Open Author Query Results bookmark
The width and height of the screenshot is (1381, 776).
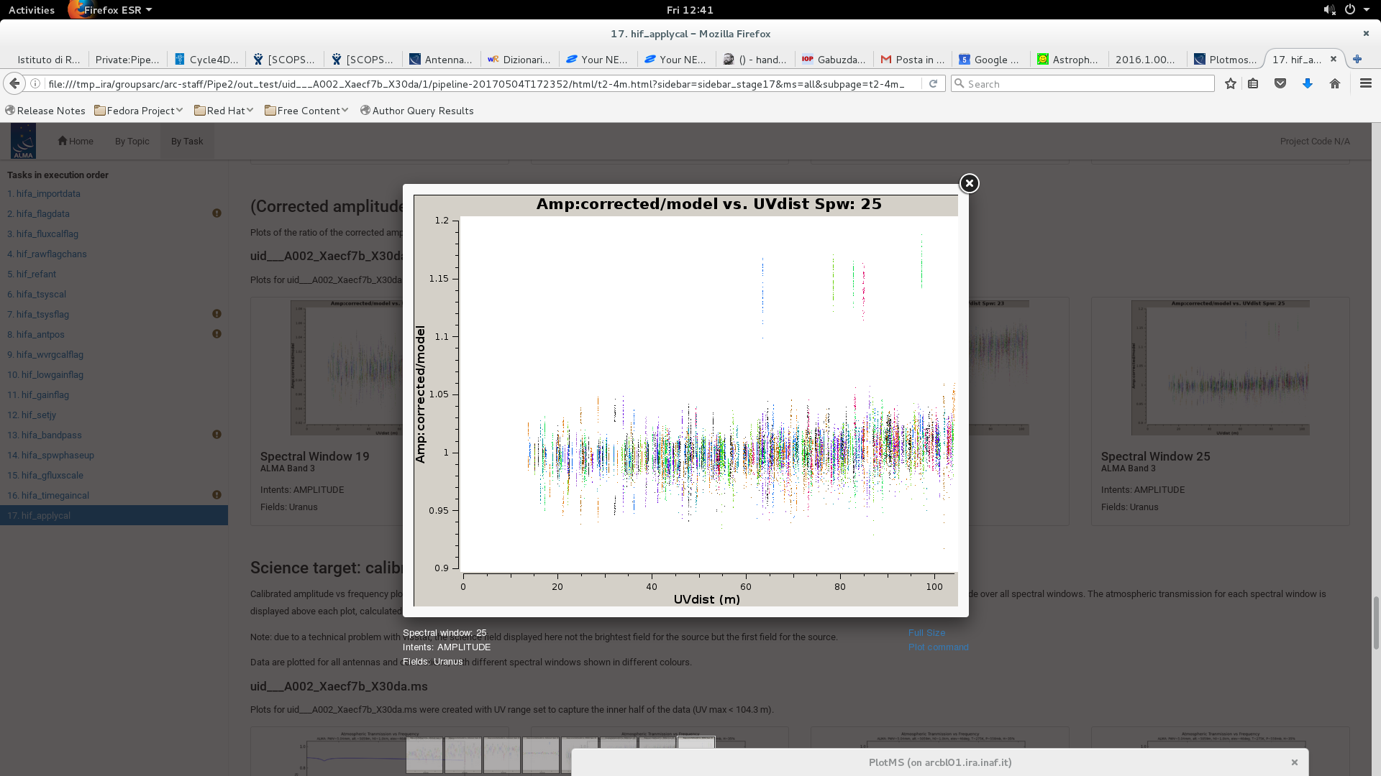pos(417,111)
